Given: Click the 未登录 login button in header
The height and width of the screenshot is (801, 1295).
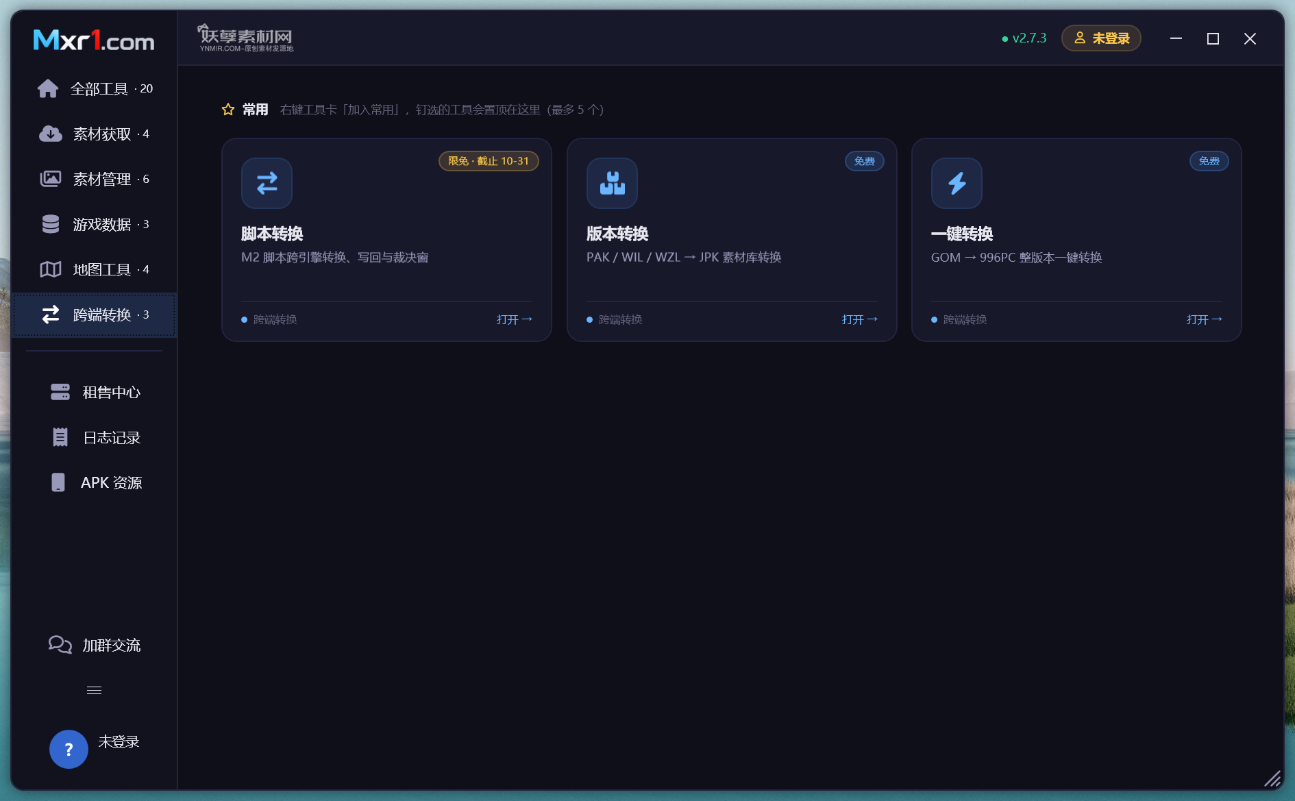Looking at the screenshot, I should 1101,38.
